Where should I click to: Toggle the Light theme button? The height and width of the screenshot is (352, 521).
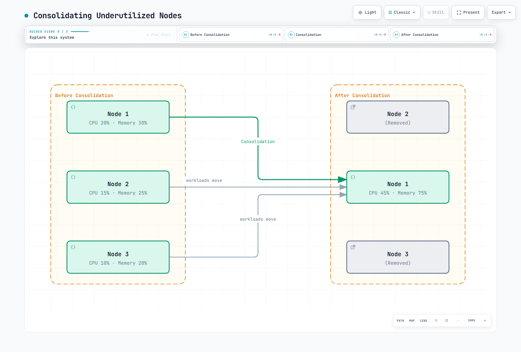pos(367,12)
